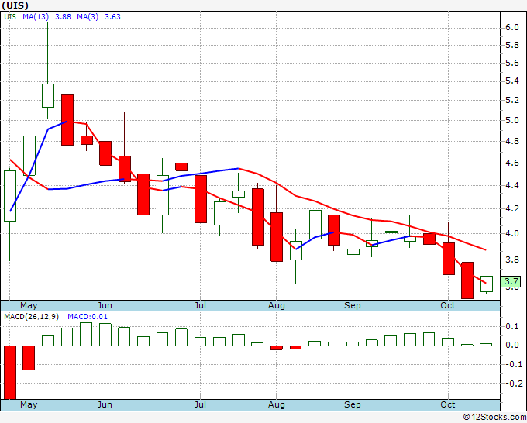Click May on the MACD panel time axis

coord(29,404)
